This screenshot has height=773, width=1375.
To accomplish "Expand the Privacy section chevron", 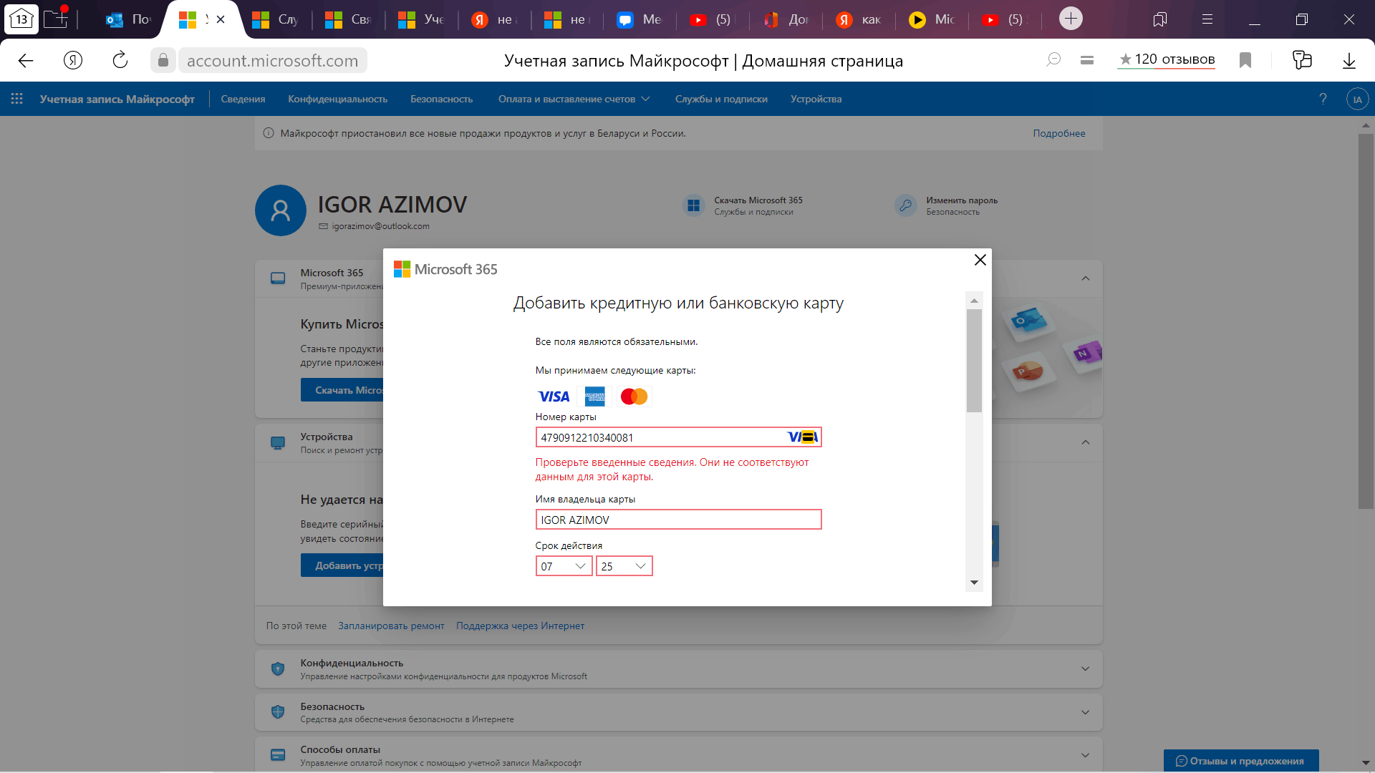I will pos(1085,669).
